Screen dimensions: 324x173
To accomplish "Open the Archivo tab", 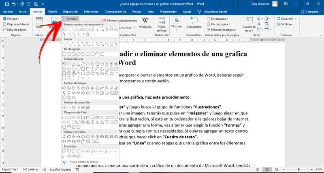I will (8, 12).
